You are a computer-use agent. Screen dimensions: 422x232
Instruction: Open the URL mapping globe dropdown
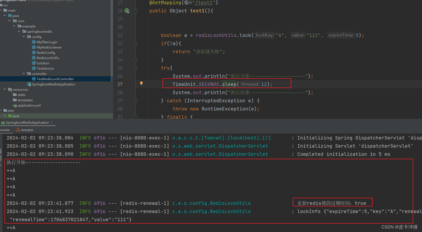pyautogui.click(x=188, y=3)
